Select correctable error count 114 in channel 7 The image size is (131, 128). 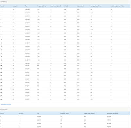pyautogui.click(x=92, y=30)
